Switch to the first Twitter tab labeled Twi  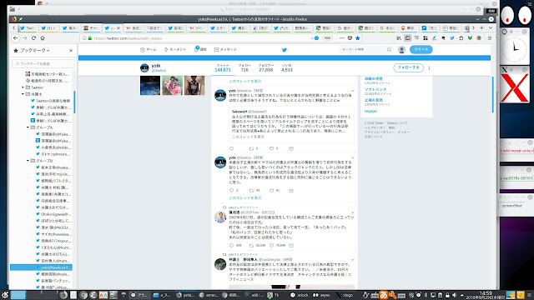pyautogui.click(x=28, y=27)
